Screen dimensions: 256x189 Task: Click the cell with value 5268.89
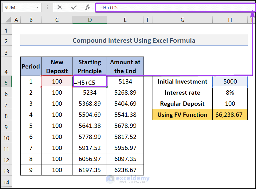tap(125, 93)
